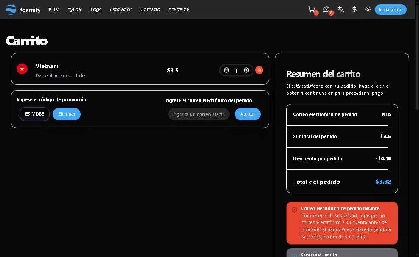Image resolution: width=419 pixels, height=257 pixels.
Task: Toggle light/dark theme sun icon
Action: (368, 9)
